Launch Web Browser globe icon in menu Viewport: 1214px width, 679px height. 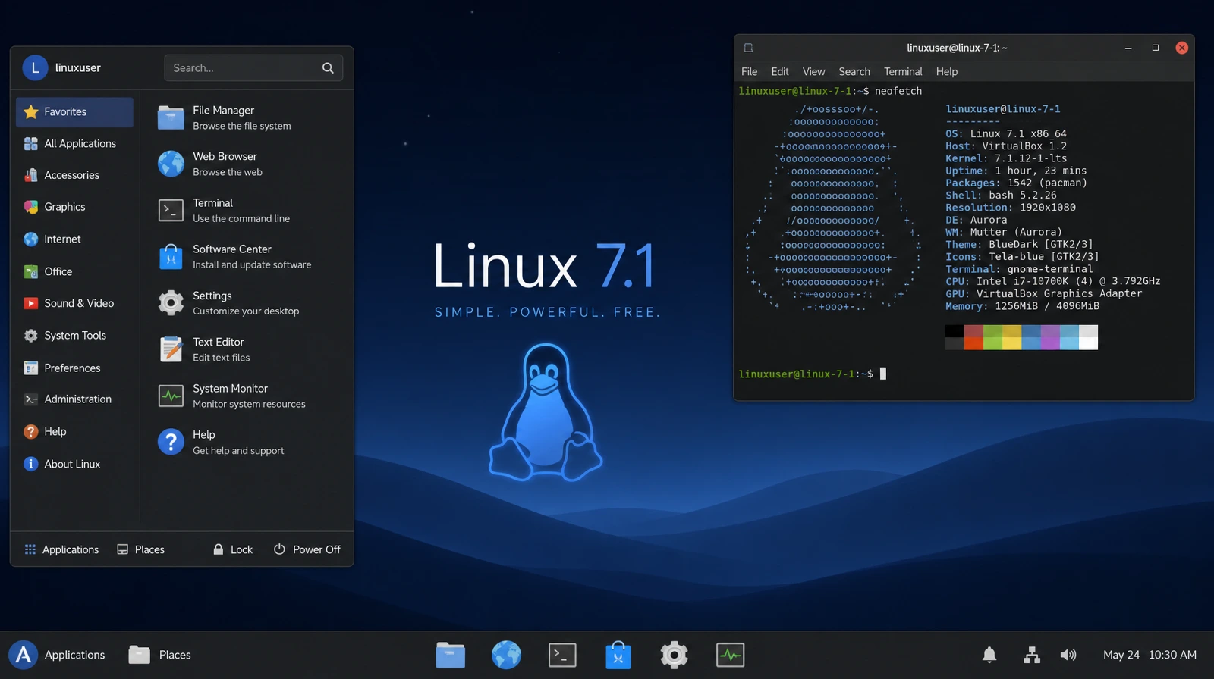pos(171,164)
